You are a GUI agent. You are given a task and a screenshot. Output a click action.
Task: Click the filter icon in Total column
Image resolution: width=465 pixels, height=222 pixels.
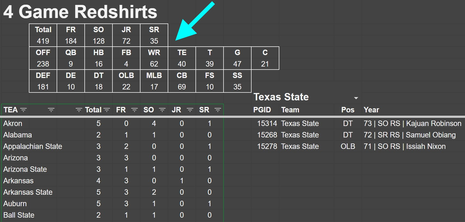coord(107,110)
